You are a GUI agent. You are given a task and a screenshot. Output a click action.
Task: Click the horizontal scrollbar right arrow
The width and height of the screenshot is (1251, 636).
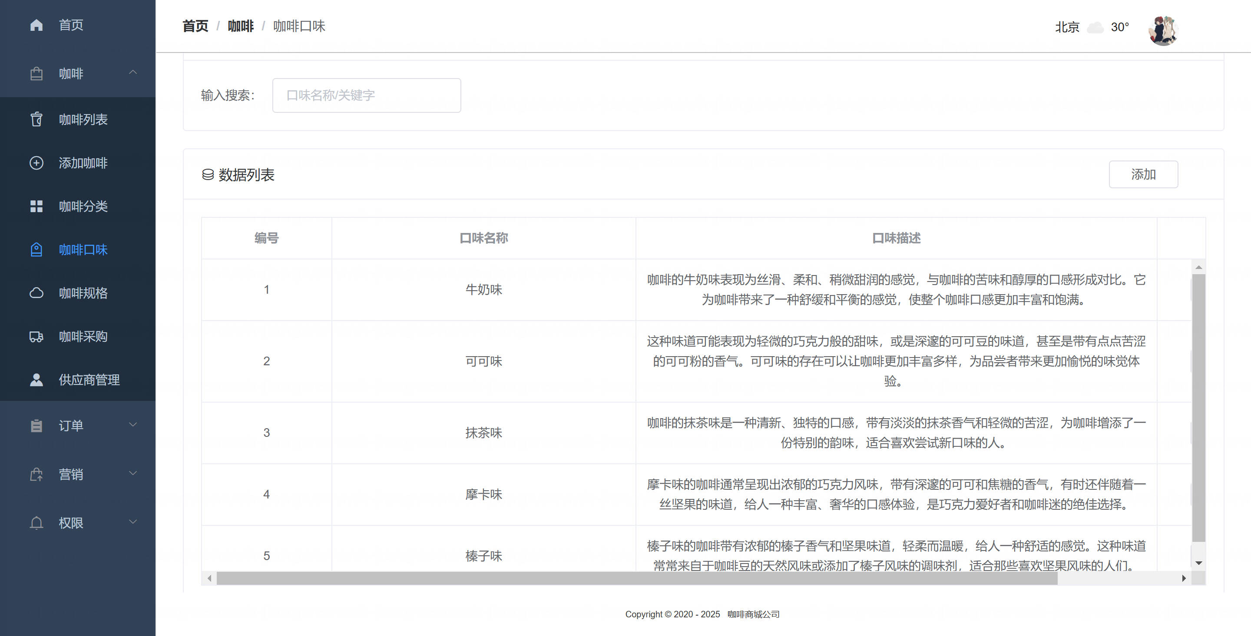click(1184, 578)
